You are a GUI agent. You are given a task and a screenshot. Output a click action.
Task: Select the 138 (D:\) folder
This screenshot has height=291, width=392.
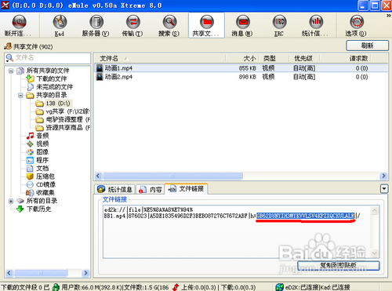point(58,104)
